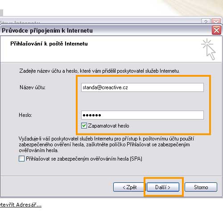Focus the Název účtu text field

click(142, 87)
